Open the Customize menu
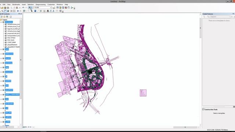Image resolution: width=235 pixels, height=132 pixels. [51, 4]
